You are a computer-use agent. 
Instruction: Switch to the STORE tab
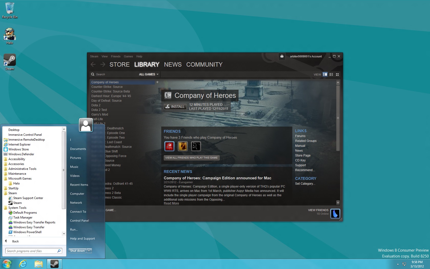point(120,65)
